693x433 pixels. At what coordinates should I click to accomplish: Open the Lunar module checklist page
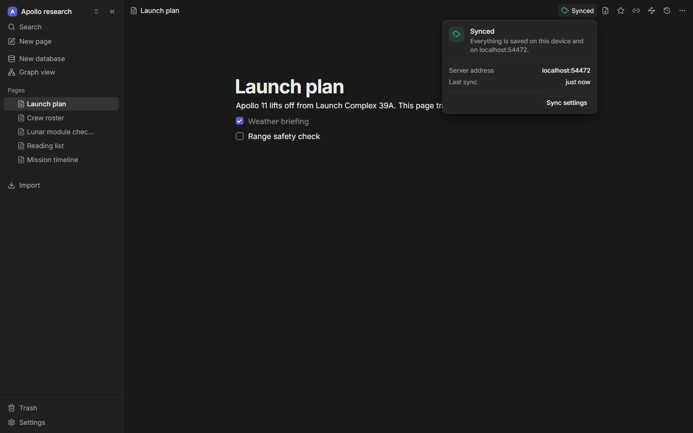click(61, 132)
